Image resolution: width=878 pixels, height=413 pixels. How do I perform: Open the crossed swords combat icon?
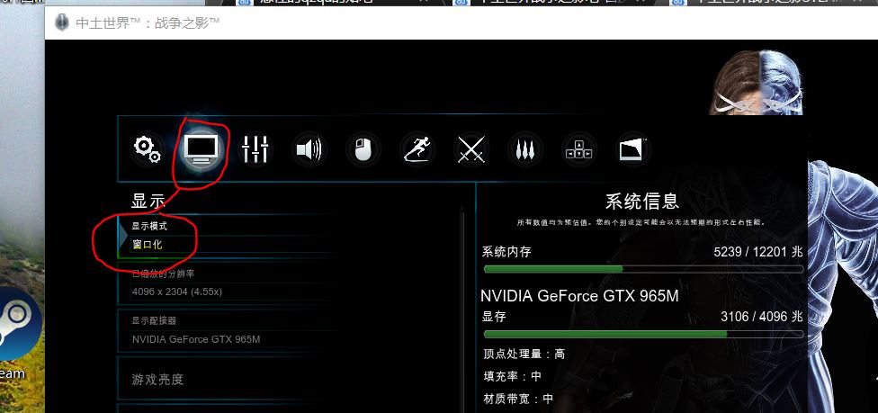click(470, 149)
